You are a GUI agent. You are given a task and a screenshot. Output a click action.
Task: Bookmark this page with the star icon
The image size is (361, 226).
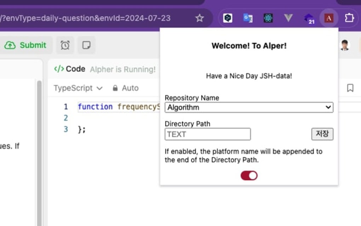[x=200, y=18]
